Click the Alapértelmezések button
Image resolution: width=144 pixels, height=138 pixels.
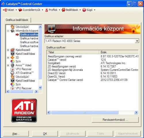[x=128, y=134]
